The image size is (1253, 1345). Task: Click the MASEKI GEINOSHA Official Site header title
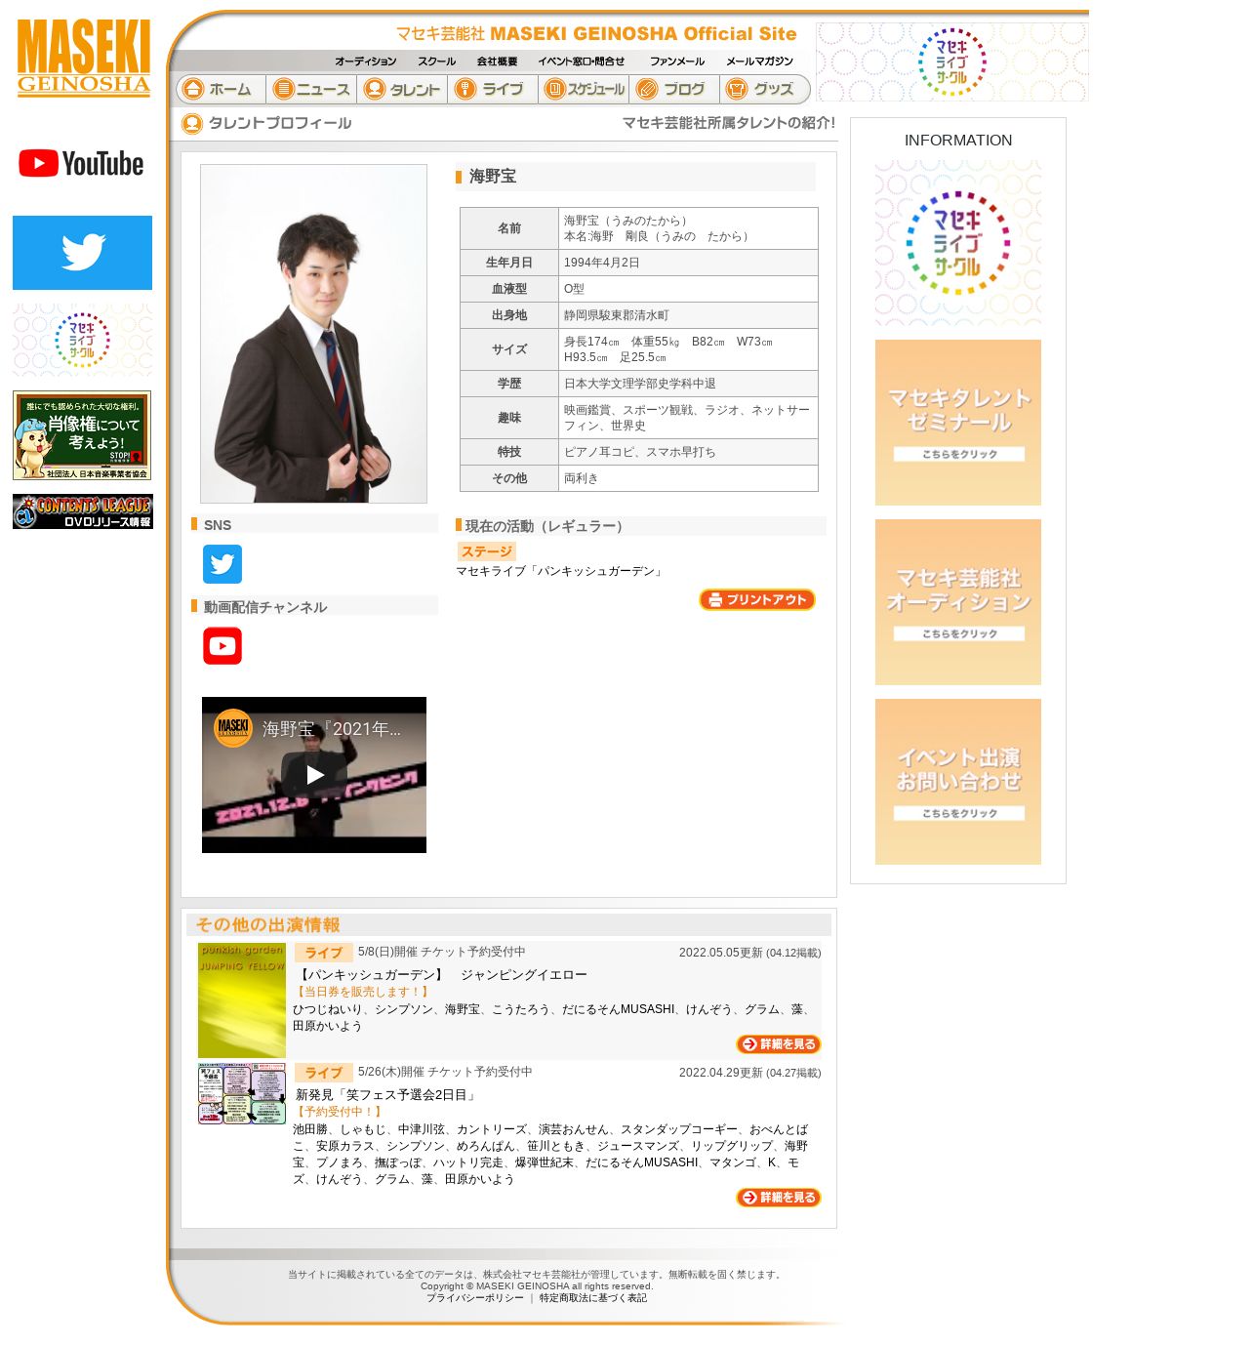(596, 34)
